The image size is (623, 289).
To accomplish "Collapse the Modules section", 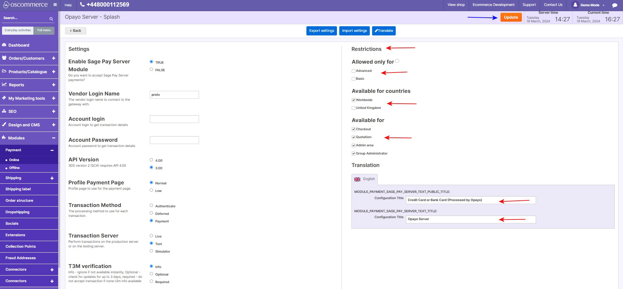I will tap(54, 138).
